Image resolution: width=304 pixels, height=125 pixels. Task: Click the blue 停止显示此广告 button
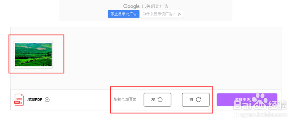(x=124, y=14)
